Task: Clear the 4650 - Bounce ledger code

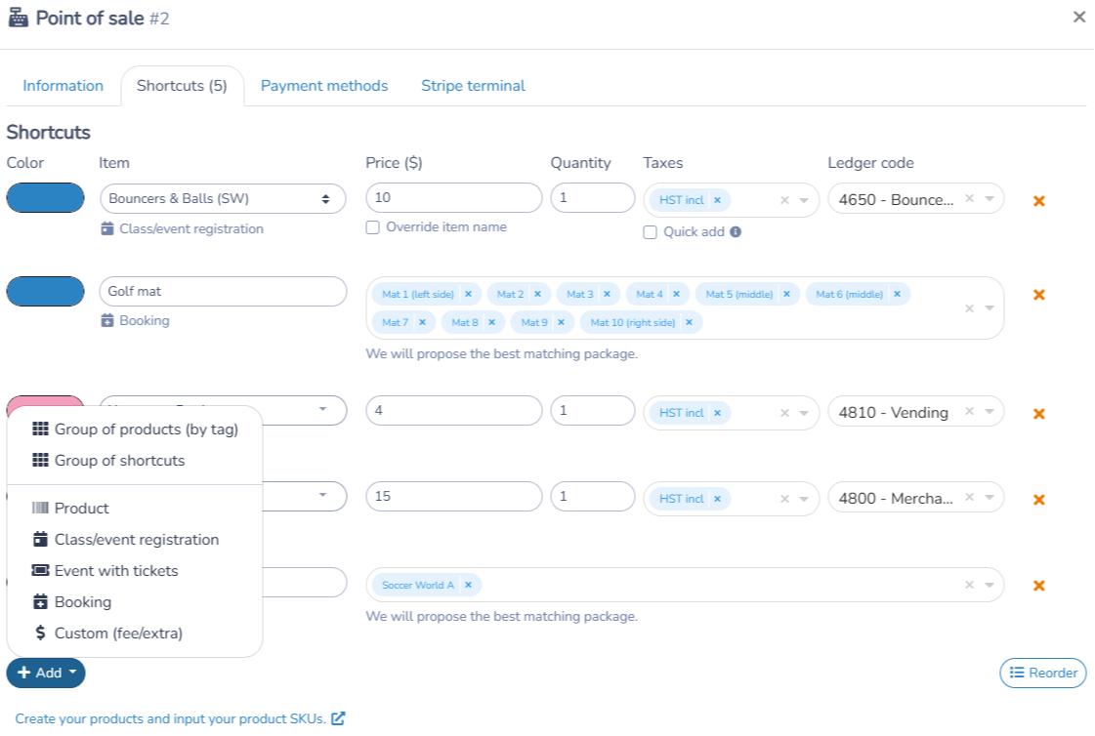Action: pyautogui.click(x=969, y=199)
